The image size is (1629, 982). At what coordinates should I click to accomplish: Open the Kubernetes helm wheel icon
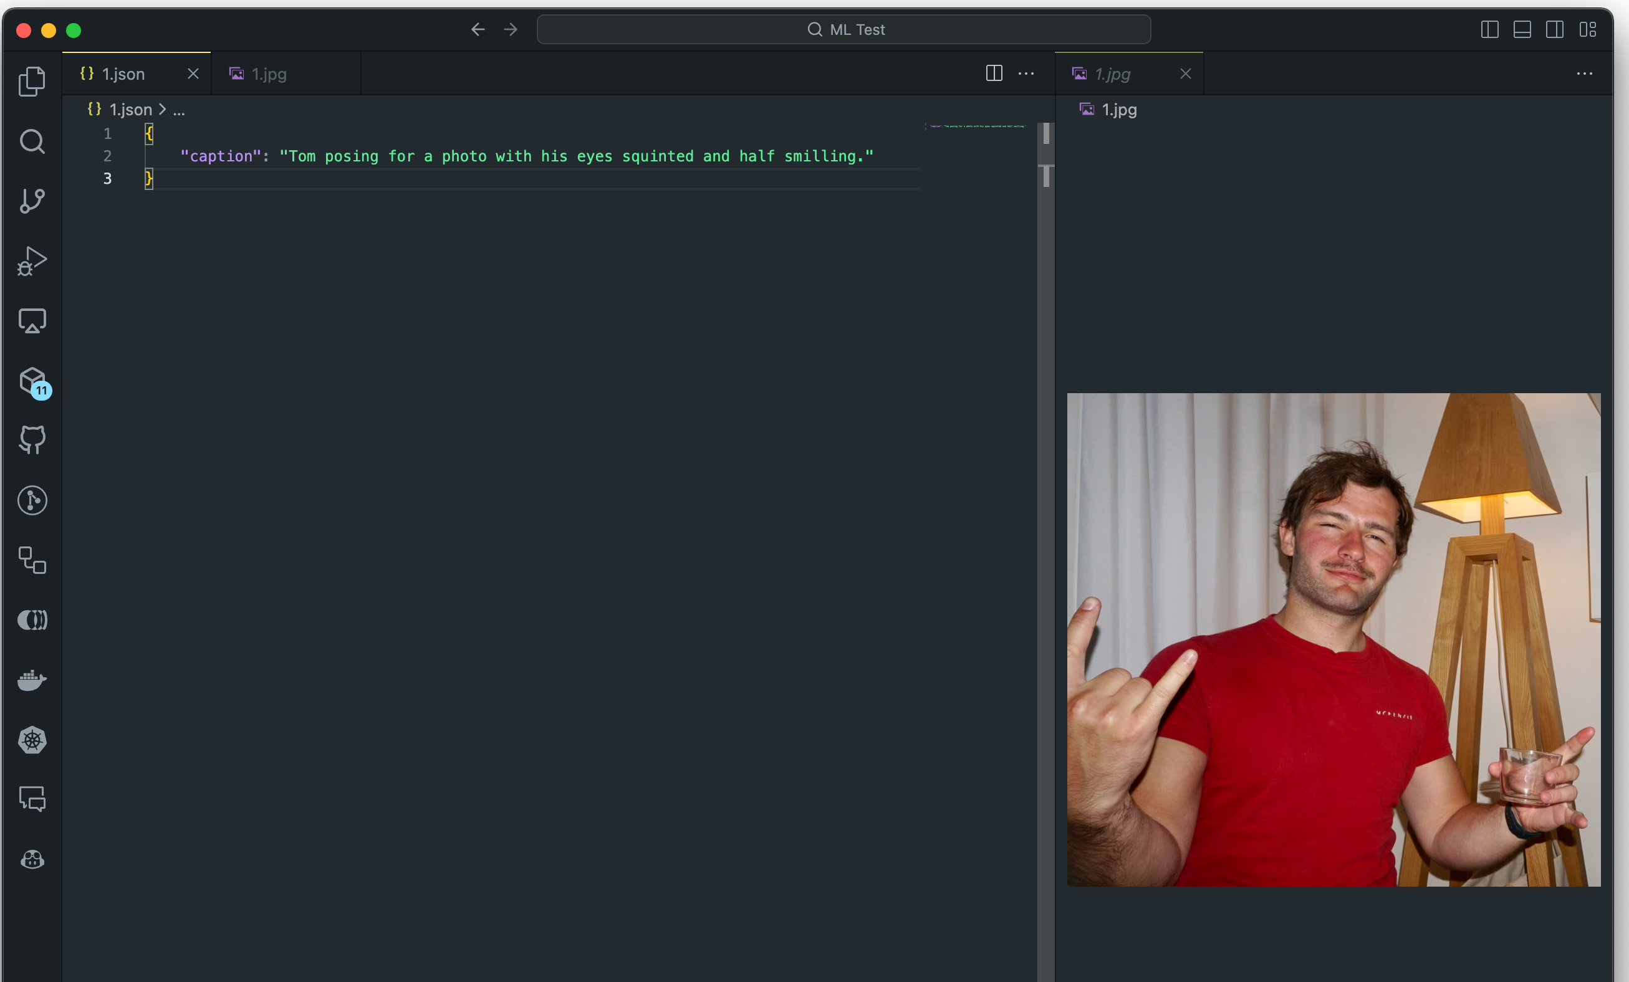32,740
